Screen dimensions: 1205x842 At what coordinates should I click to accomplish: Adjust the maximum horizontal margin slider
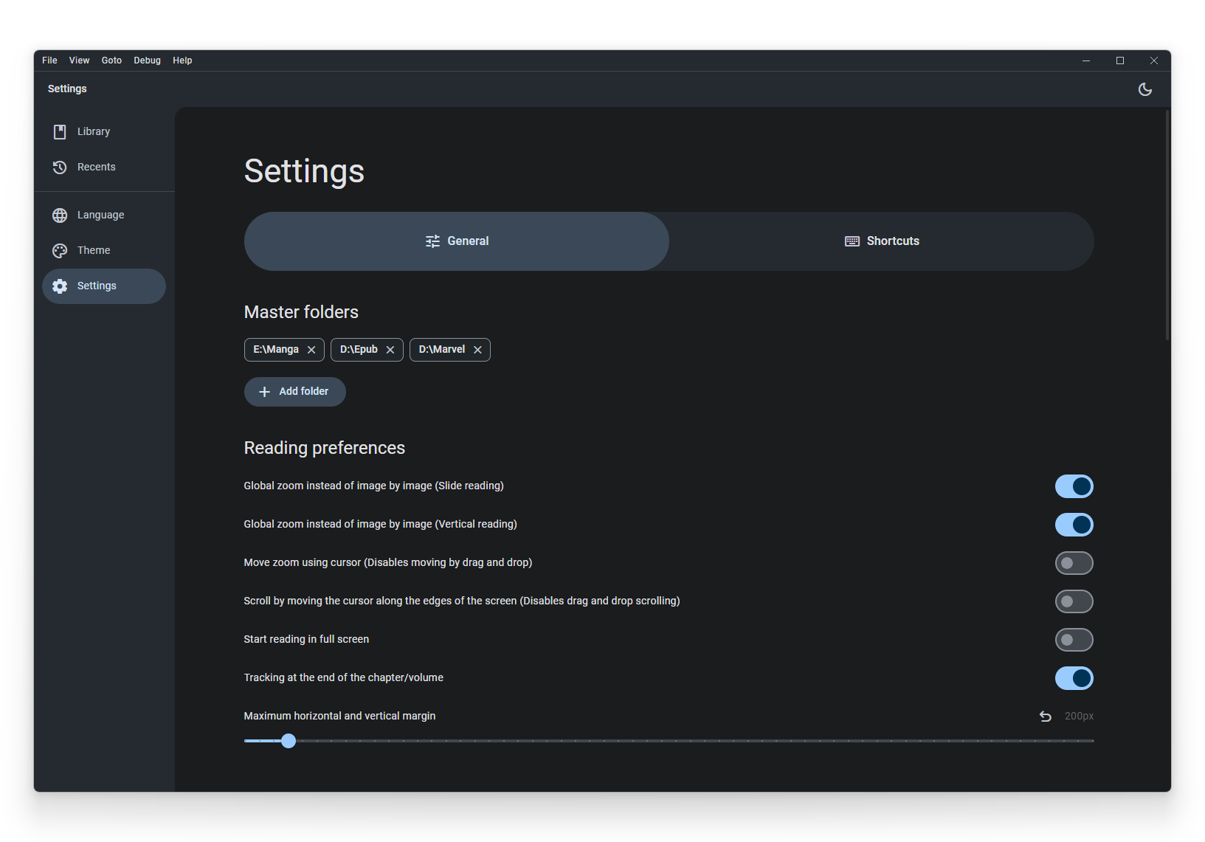pyautogui.click(x=288, y=741)
